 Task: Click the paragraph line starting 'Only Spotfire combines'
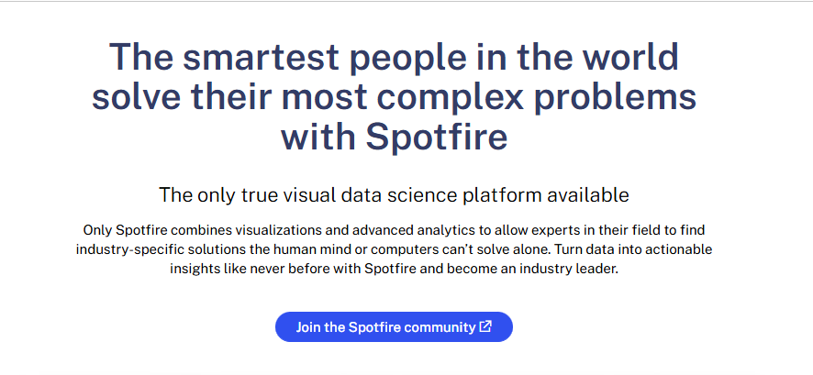pos(394,229)
